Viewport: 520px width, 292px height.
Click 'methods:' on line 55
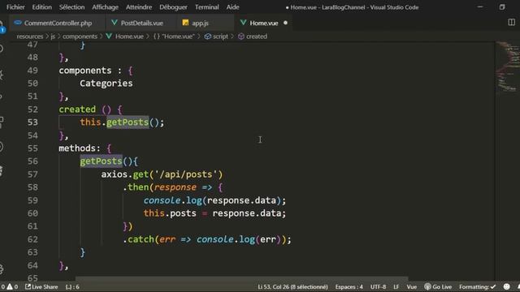[80, 148]
